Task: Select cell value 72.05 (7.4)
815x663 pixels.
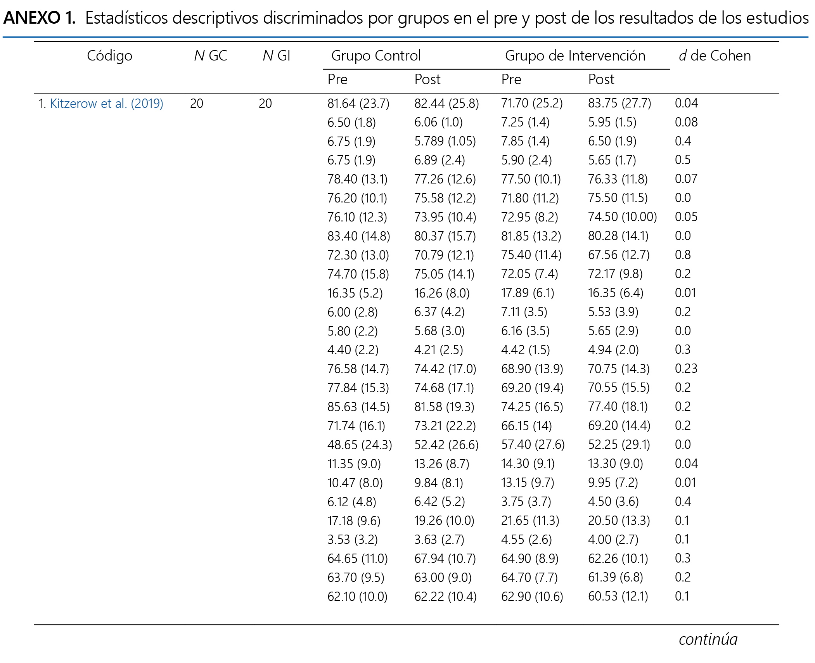Action: coord(529,274)
